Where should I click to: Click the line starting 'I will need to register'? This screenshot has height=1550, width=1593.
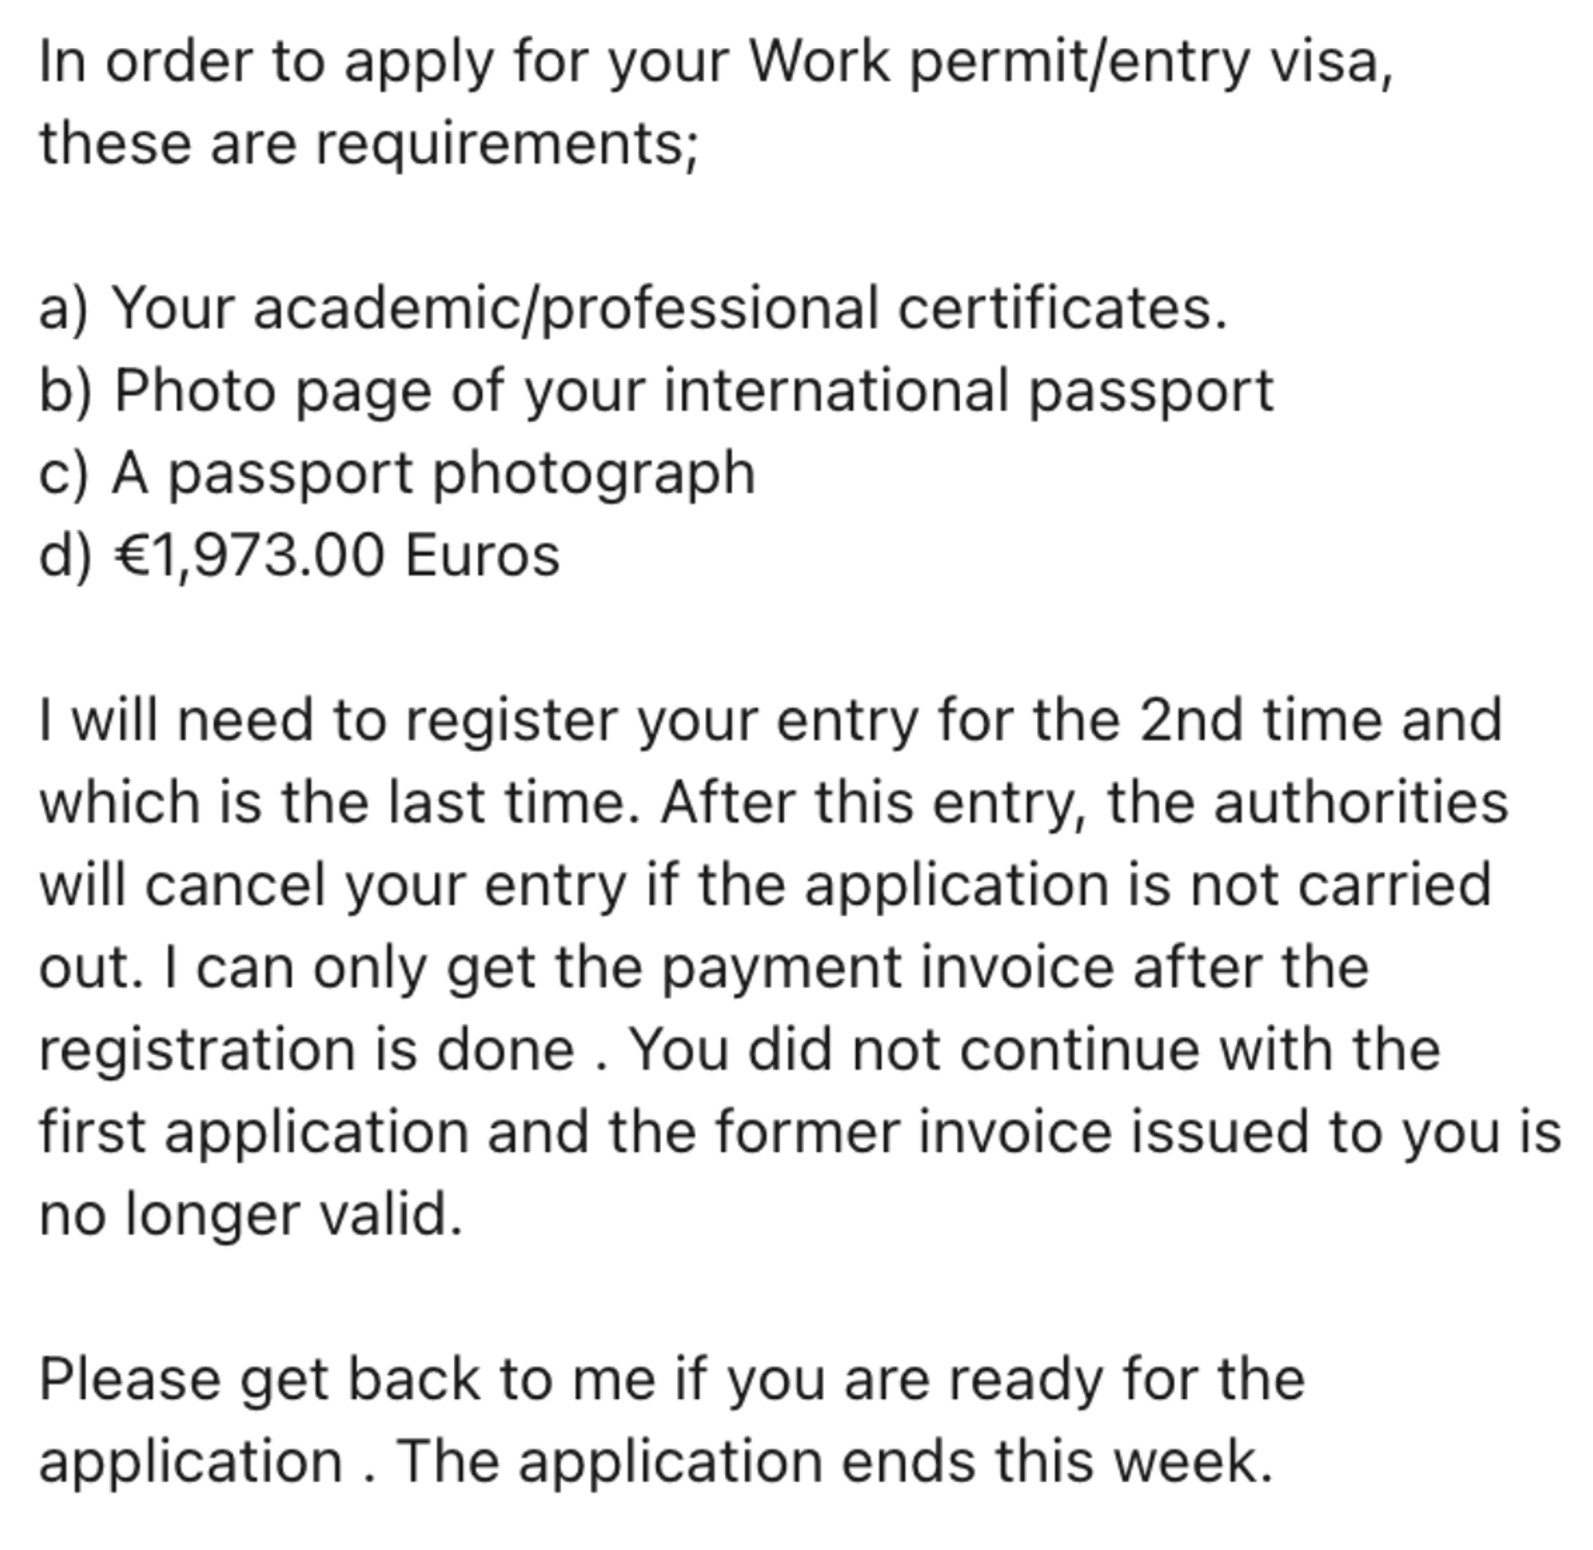pos(771,720)
